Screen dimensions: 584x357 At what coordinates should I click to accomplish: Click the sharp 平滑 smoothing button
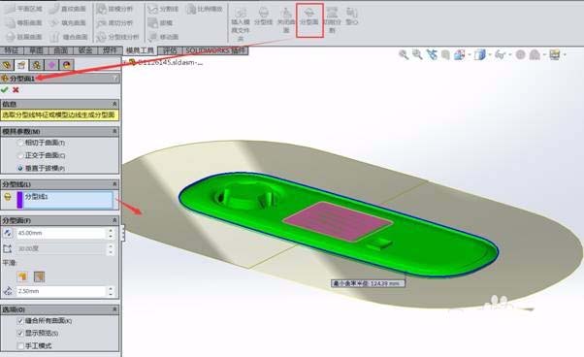pos(22,276)
